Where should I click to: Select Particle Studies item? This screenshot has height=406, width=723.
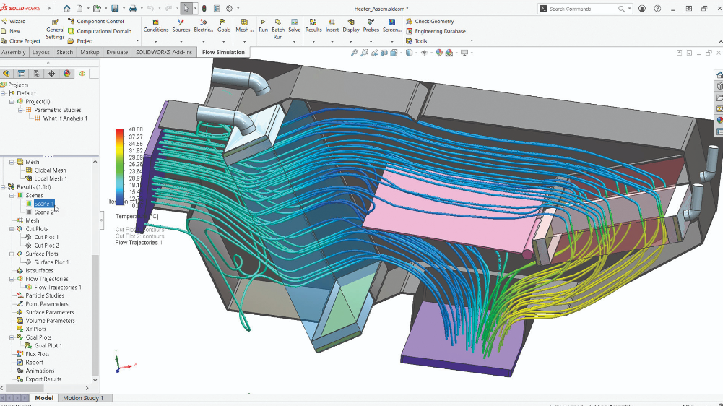[45, 295]
